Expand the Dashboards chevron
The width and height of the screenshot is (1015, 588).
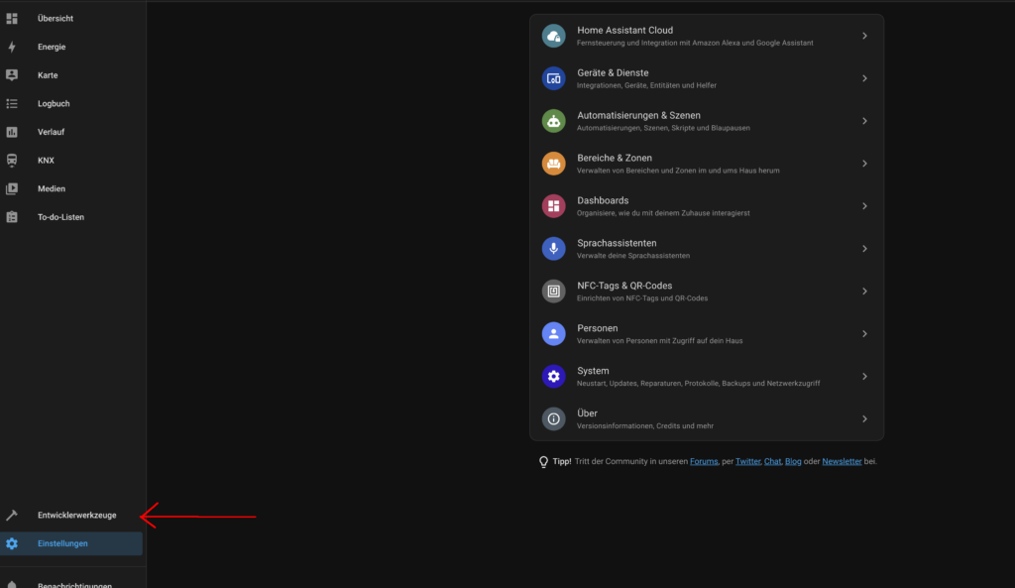pyautogui.click(x=864, y=206)
